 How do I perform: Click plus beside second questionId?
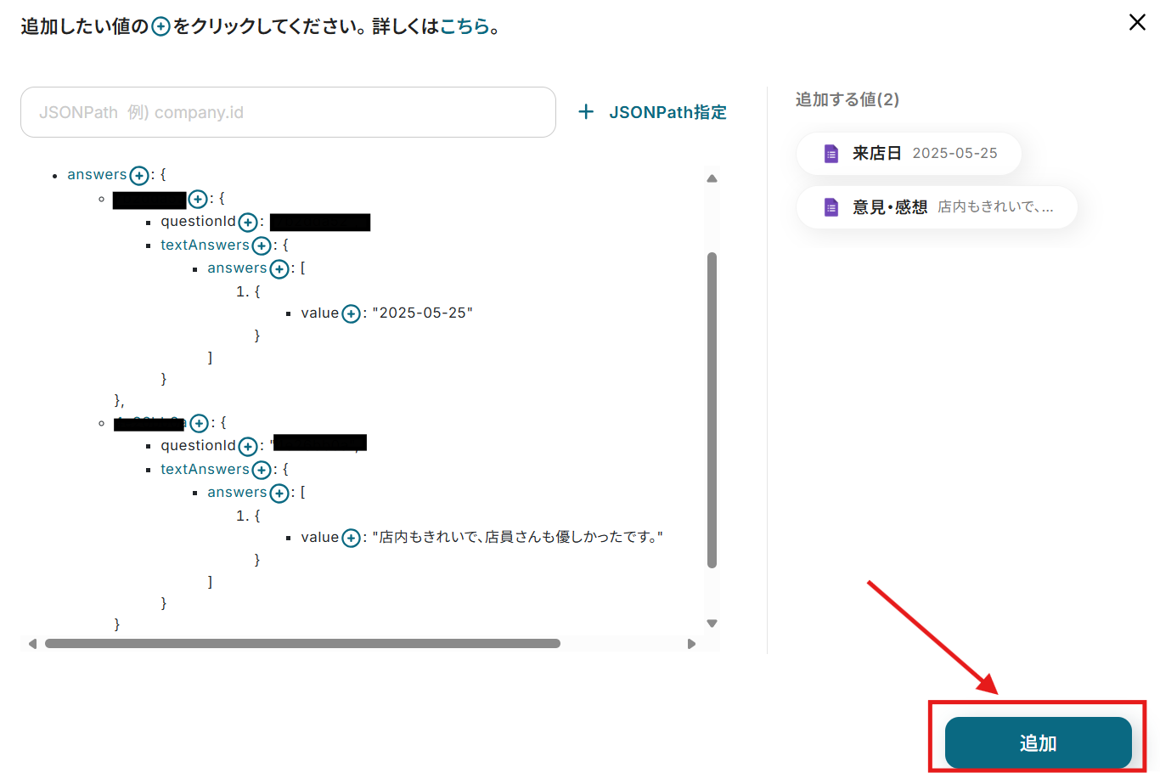point(248,447)
